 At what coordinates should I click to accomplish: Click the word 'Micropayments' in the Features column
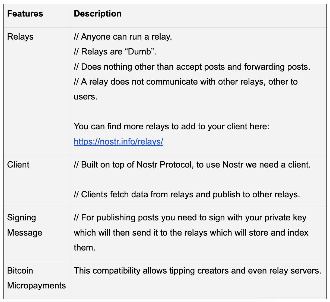36,285
